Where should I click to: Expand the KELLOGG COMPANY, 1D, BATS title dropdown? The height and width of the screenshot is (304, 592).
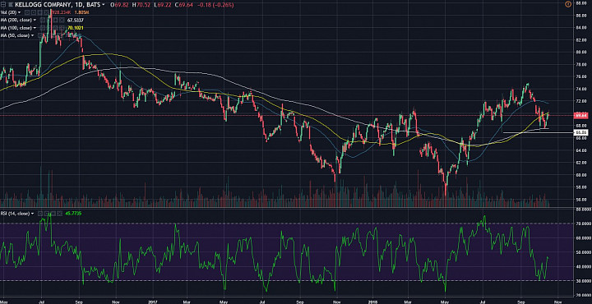pos(104,5)
